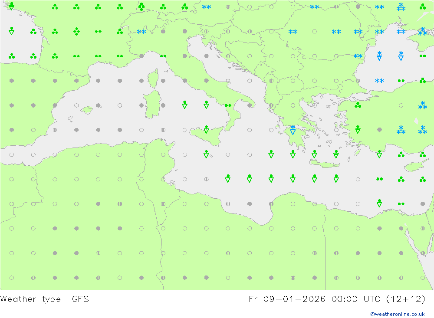
Task: Click the gray filled cloud symbol beside Menorca
Action: click(98, 105)
